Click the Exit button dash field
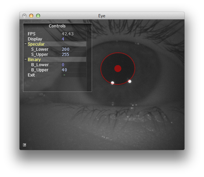Viewport: 204px width, 177px height. 74,75
